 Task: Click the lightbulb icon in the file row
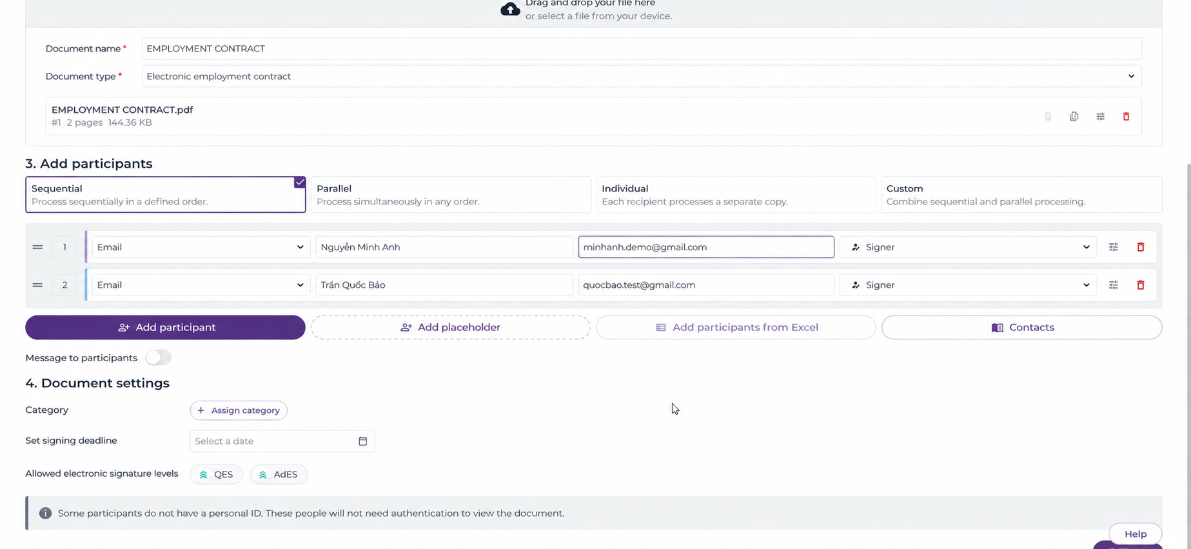click(x=1048, y=117)
